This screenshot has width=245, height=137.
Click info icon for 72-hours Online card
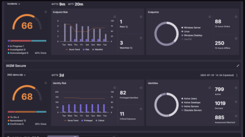[x=236, y=17]
